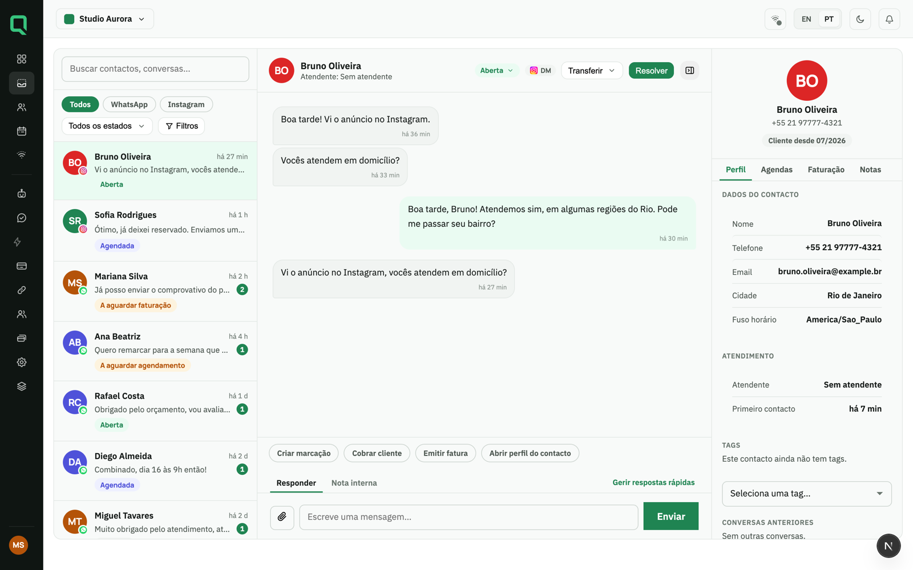Click Emitir fatura quick action
The width and height of the screenshot is (913, 570).
pos(445,454)
